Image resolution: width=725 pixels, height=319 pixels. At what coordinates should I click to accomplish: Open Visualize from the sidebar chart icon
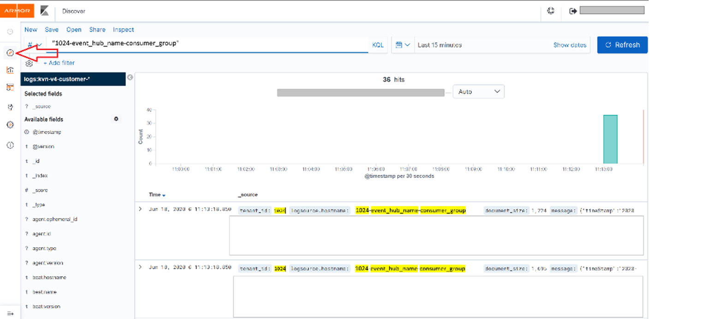[x=10, y=70]
